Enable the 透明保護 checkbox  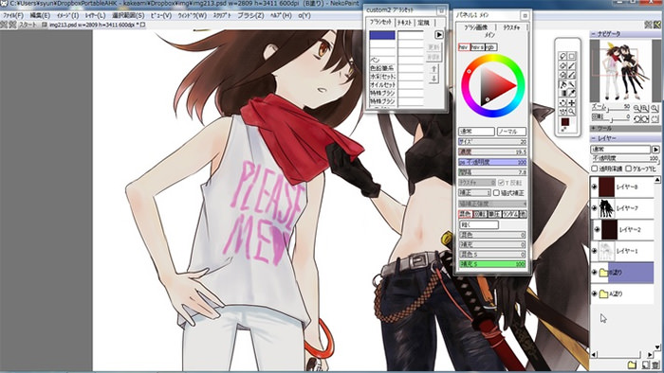point(595,169)
